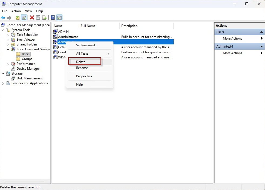Click the blue Back arrow toolbar icon
This screenshot has width=265, height=190.
(3, 17)
